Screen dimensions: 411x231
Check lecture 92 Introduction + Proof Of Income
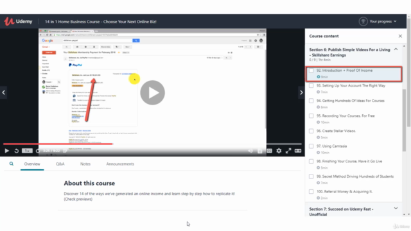[311, 71]
